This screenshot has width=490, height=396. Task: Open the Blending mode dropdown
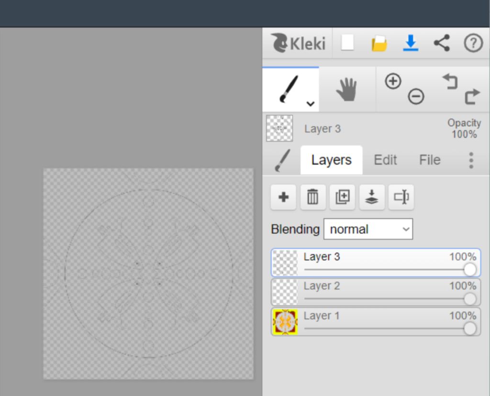pos(368,229)
